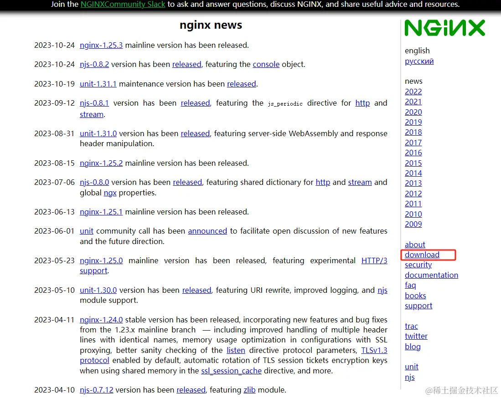This screenshot has width=501, height=398.
Task: Open 2012 news archive
Action: (x=413, y=194)
